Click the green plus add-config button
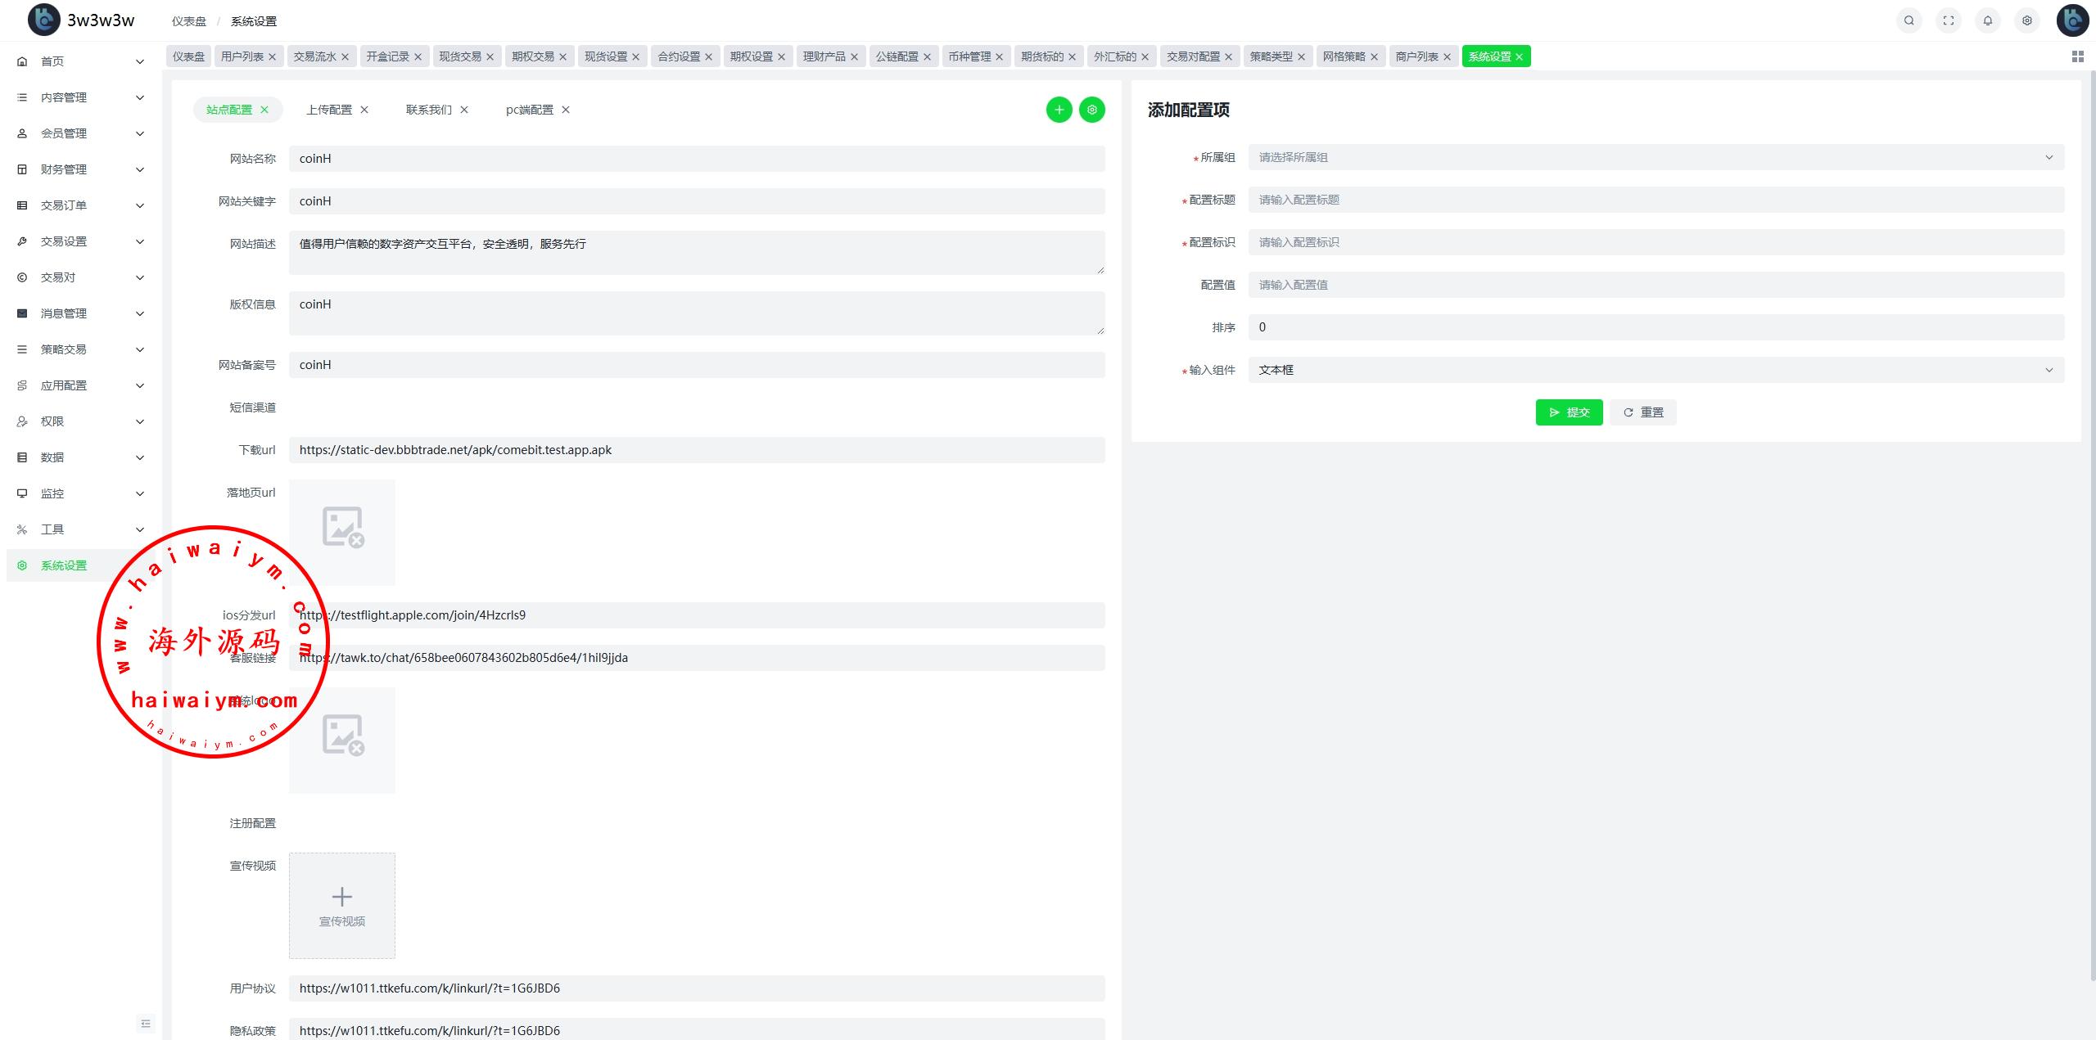 point(1059,110)
